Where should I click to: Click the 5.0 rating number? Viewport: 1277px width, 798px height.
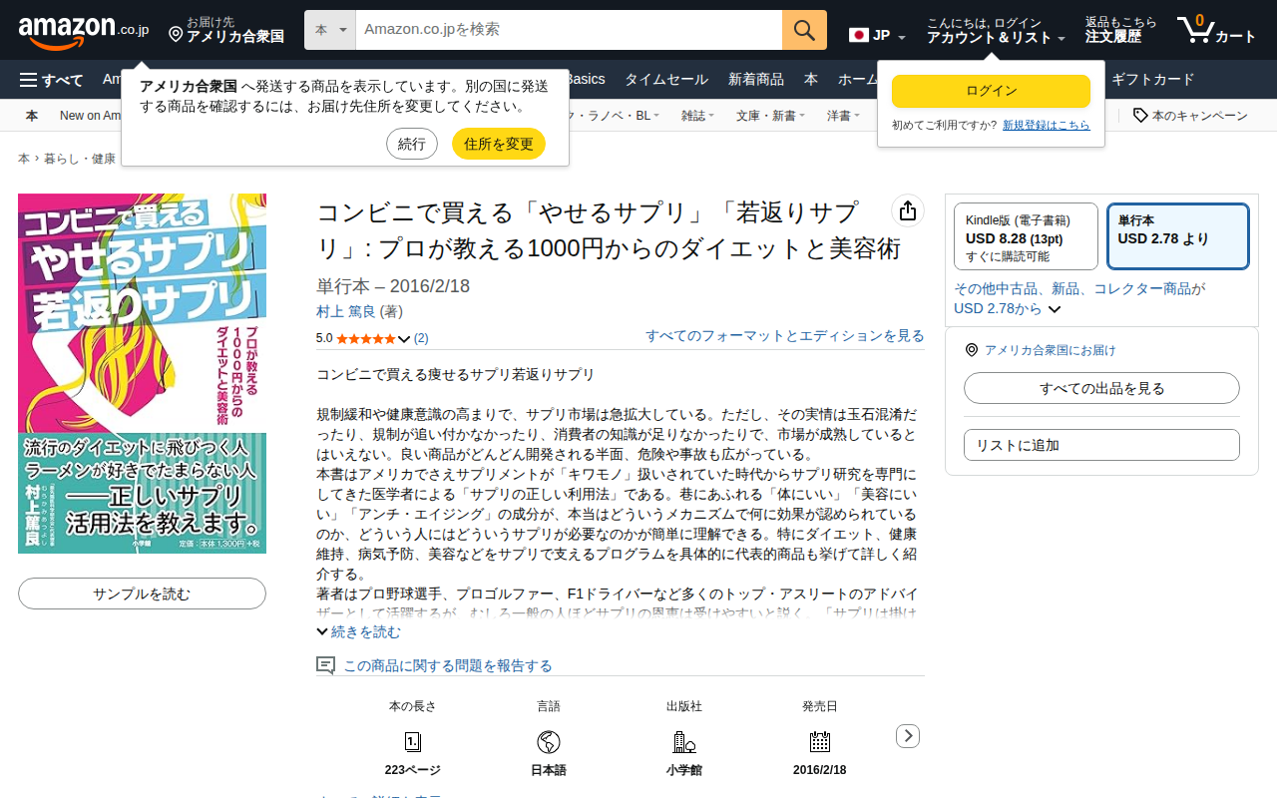tap(324, 338)
